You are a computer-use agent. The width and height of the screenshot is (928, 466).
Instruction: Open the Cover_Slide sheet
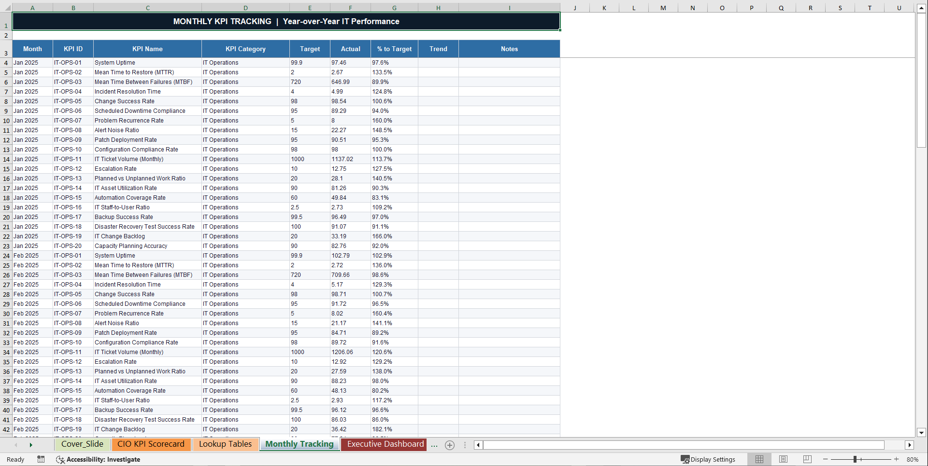[82, 444]
